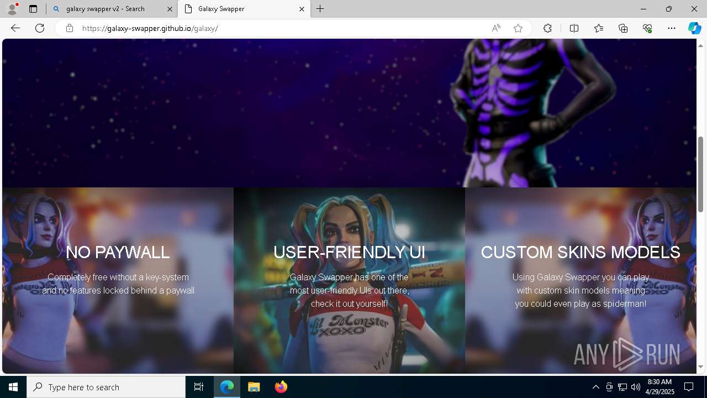View site information lock icon

70,28
